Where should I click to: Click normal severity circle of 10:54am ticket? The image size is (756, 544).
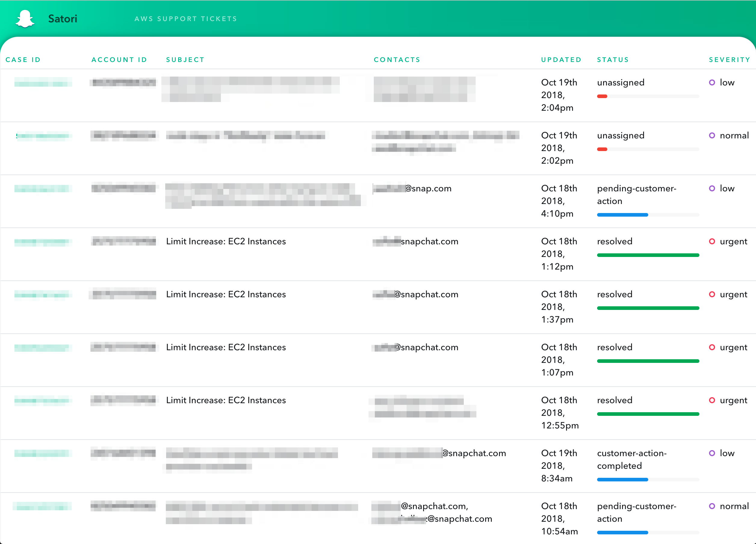(712, 506)
